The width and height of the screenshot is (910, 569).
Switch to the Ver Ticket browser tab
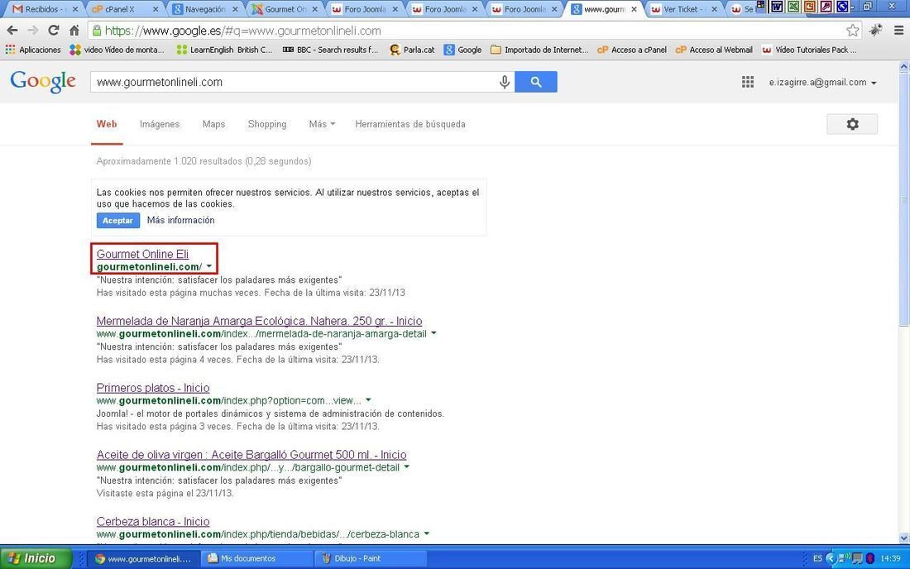(683, 9)
